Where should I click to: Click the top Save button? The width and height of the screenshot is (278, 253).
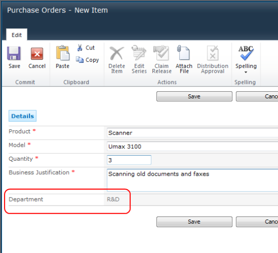pos(194,96)
